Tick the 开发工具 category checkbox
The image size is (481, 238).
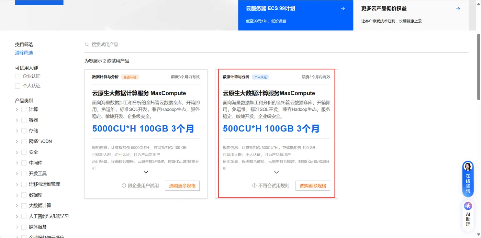tap(24, 174)
